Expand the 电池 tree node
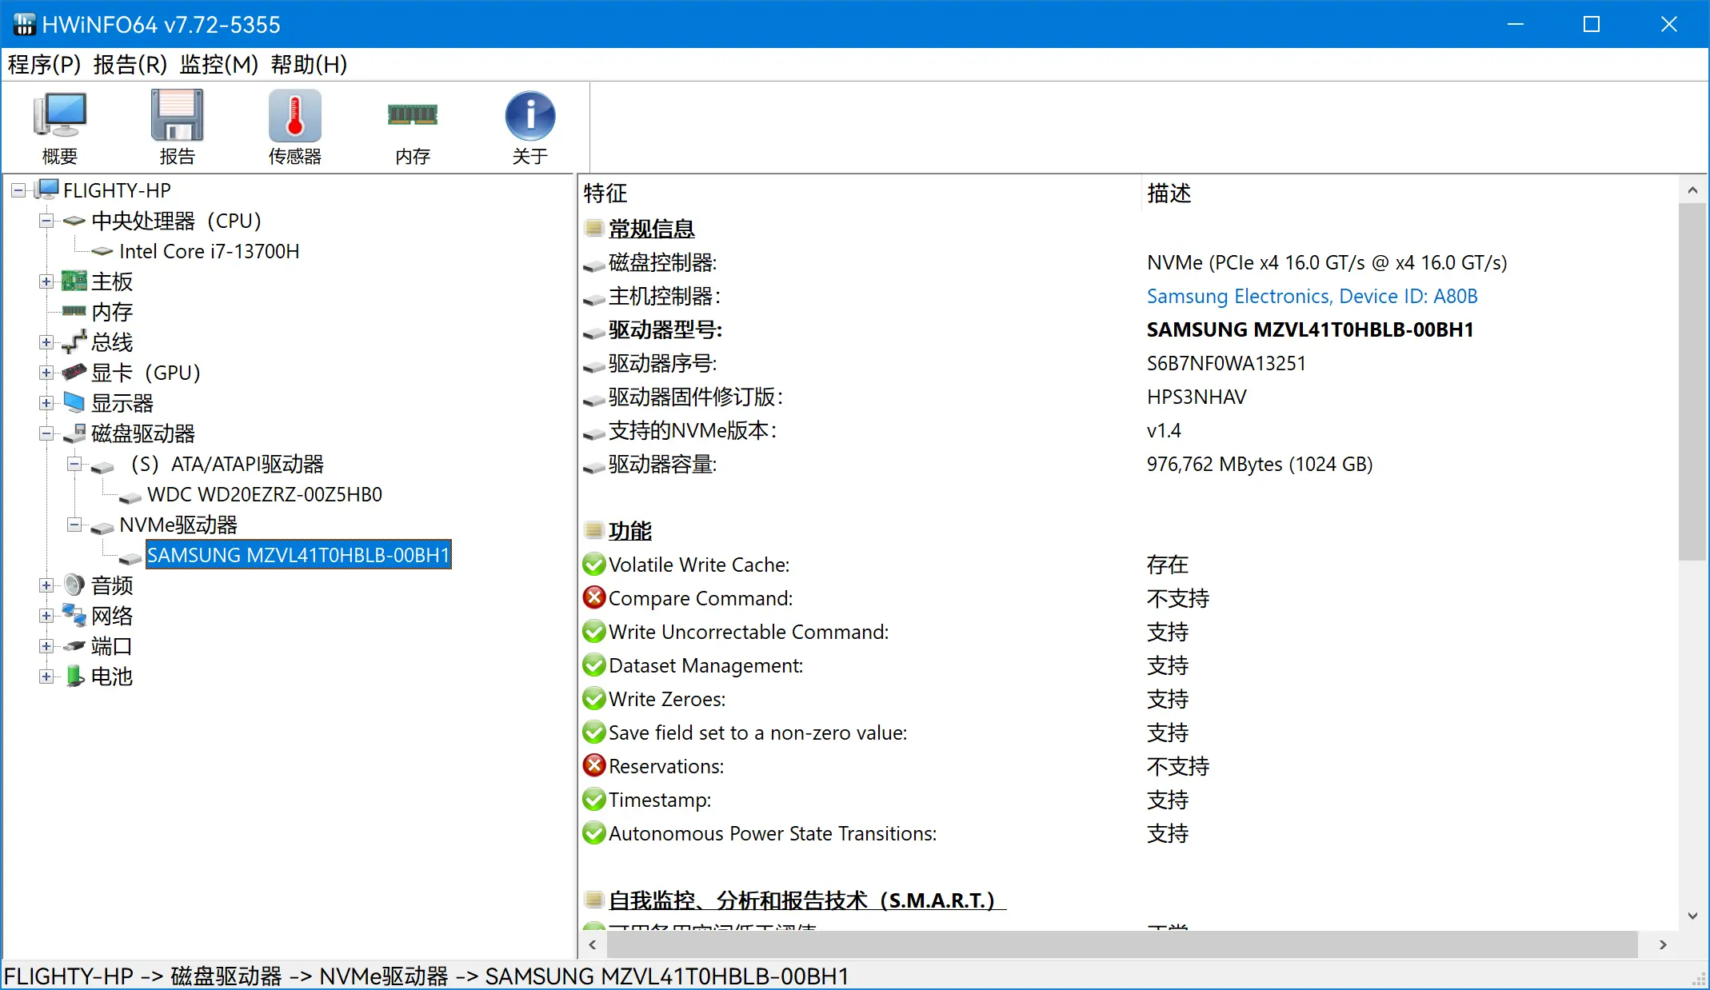This screenshot has height=990, width=1710. click(x=46, y=677)
